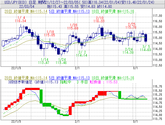Screen dimensions: 165x125
Task: Click the red 1/18 115.05 peak label
Action: click(50, 33)
